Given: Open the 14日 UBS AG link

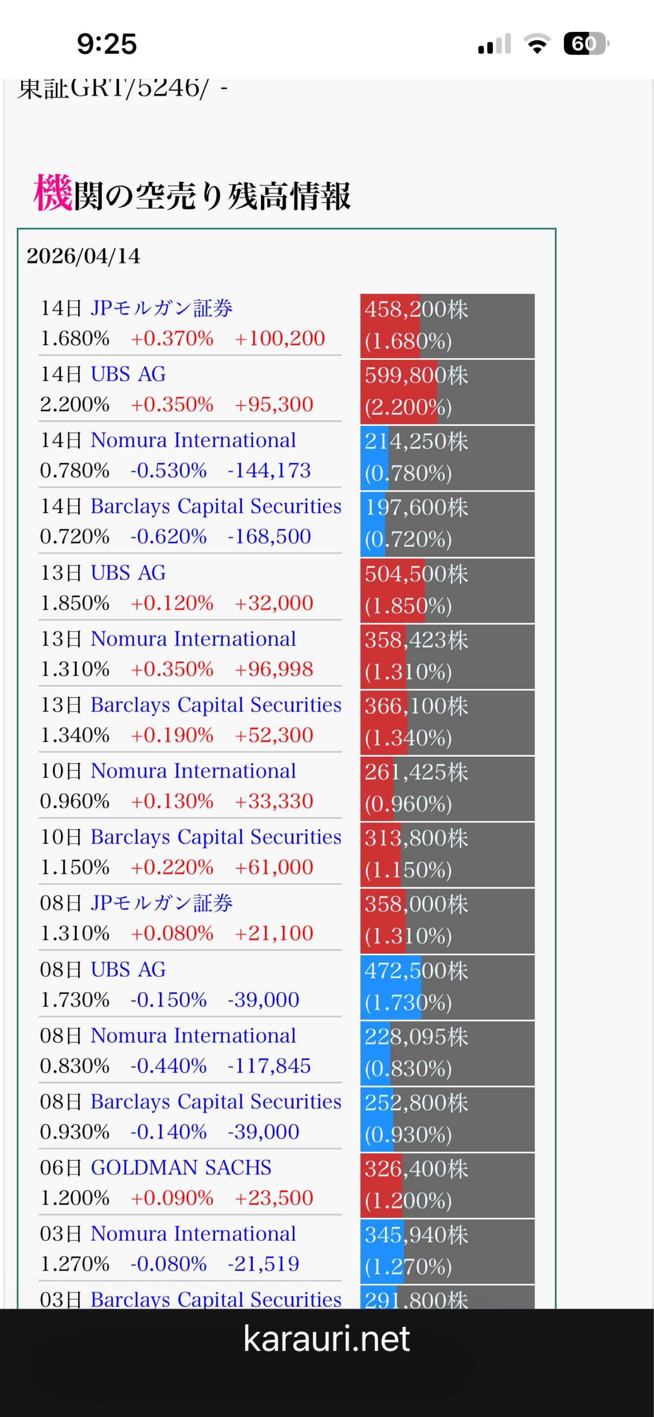Looking at the screenshot, I should click(128, 374).
